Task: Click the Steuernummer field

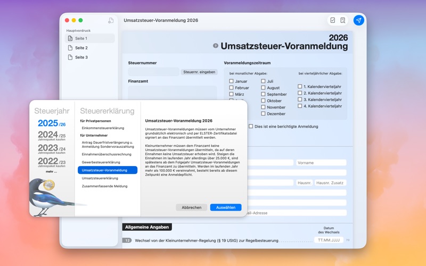Action: [x=153, y=72]
